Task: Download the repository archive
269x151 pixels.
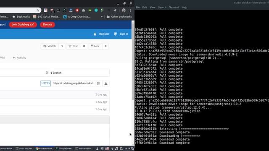Action: (x=106, y=83)
